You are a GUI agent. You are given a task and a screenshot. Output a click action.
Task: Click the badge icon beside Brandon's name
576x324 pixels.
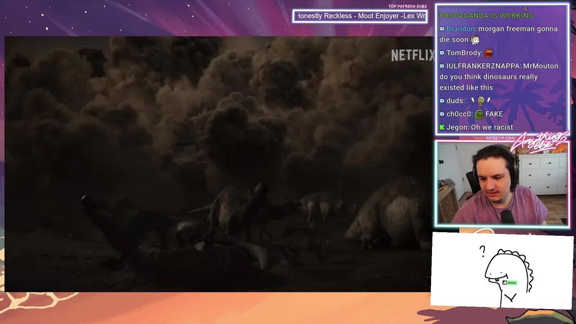coord(442,29)
